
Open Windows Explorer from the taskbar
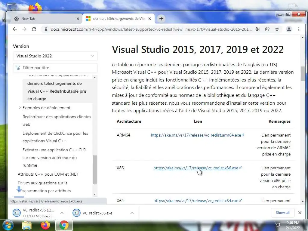[x=27, y=226]
